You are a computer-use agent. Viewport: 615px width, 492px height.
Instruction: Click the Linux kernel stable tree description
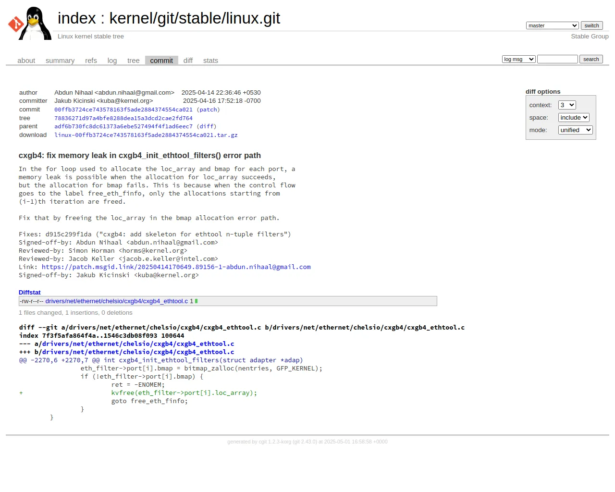91,37
